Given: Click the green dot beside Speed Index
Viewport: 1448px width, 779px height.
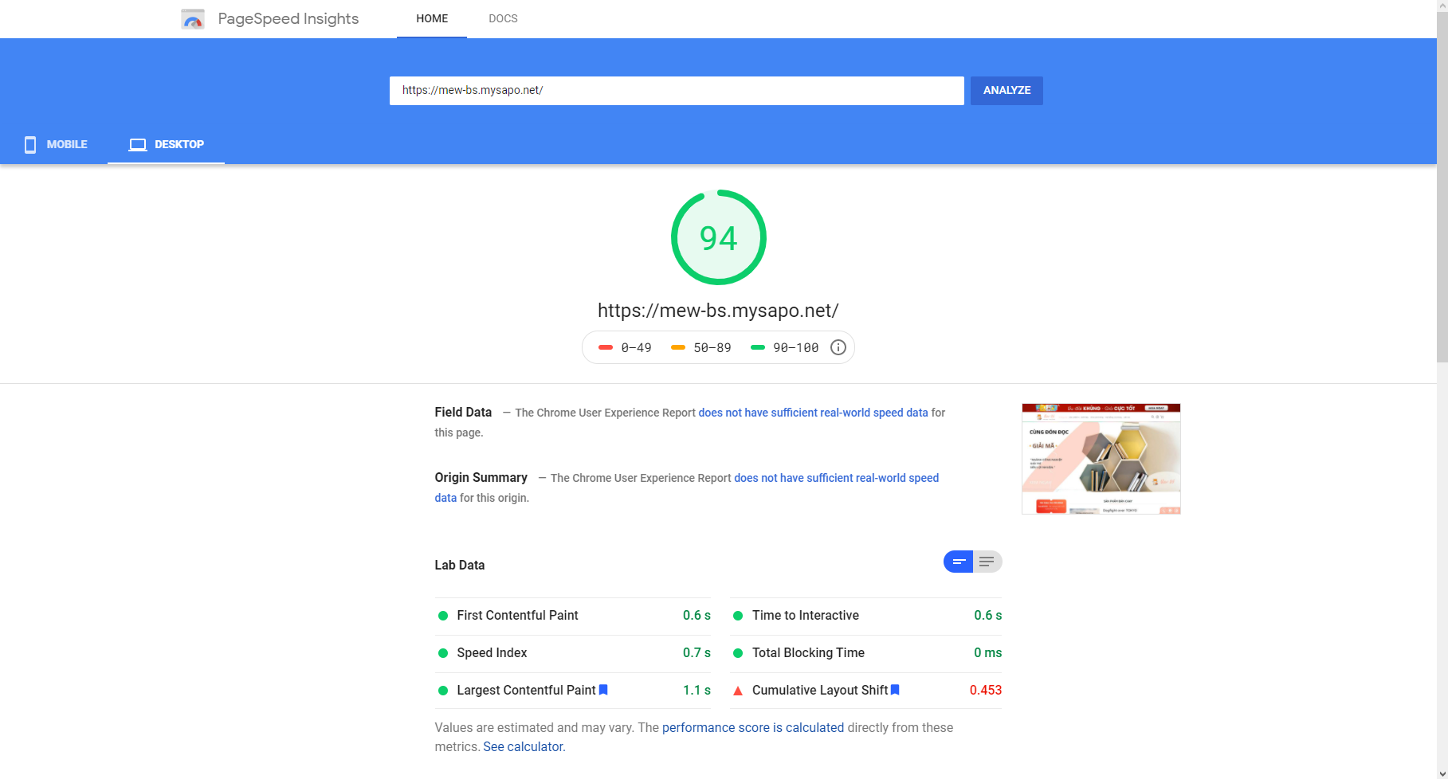Looking at the screenshot, I should (x=443, y=653).
